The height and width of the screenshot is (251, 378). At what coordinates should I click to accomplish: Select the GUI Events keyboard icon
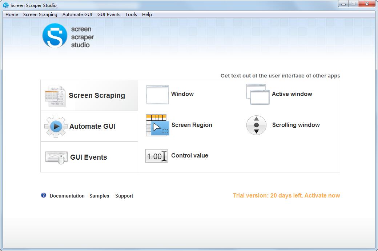point(56,157)
